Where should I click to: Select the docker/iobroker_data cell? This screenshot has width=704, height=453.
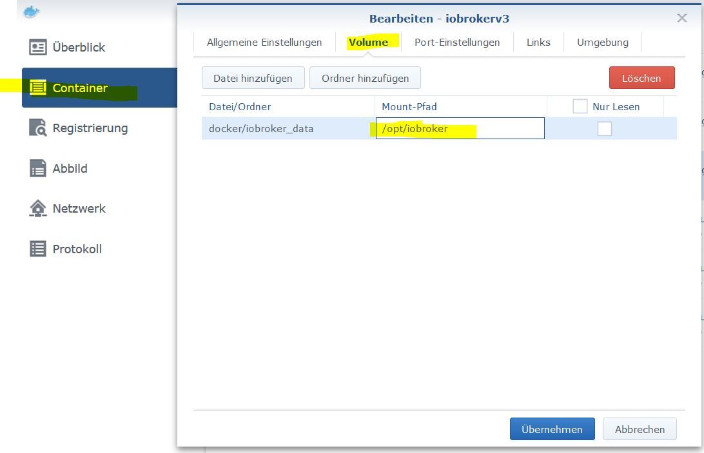288,128
